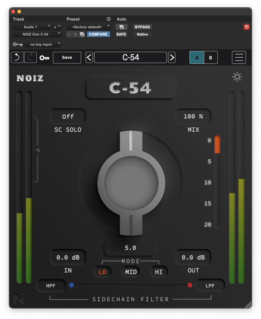Switch mode to MID
261x319 pixels.
pyautogui.click(x=131, y=272)
